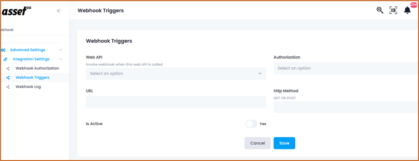Click the Advanced Settings gear icon
This screenshot has height=161, width=419.
point(3,50)
